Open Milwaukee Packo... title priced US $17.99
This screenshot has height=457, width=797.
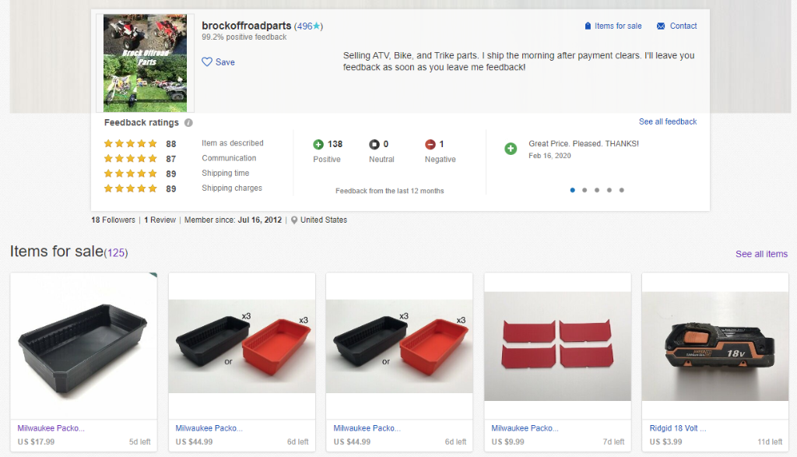click(x=51, y=428)
